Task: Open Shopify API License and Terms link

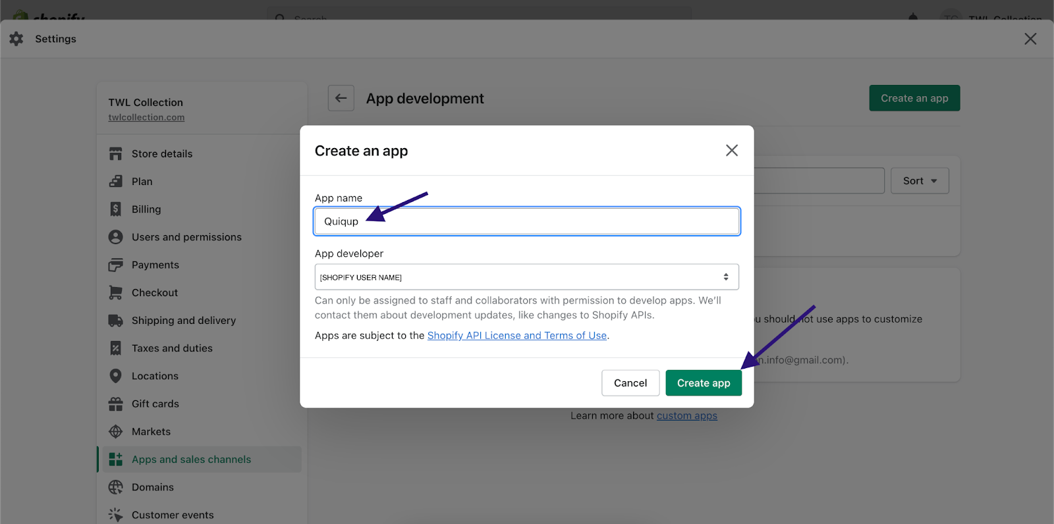Action: pyautogui.click(x=517, y=336)
